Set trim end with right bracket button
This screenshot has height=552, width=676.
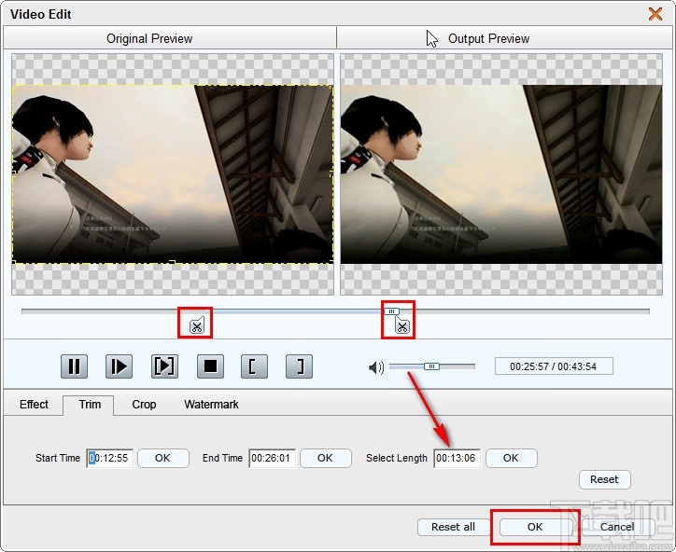pyautogui.click(x=299, y=366)
